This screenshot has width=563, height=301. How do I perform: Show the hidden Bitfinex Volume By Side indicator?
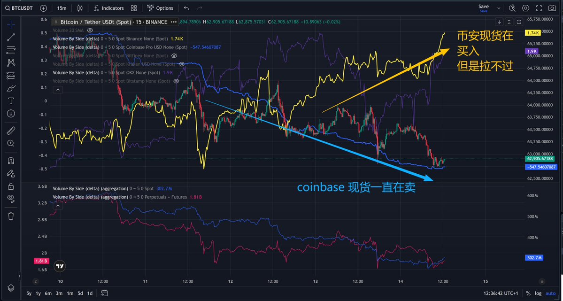[174, 56]
